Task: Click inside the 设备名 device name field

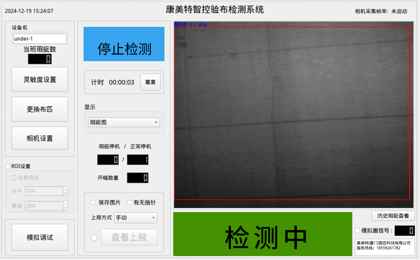Action: click(x=39, y=38)
